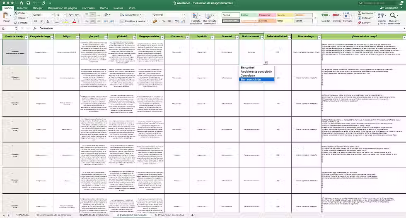Select 'Bien controlado' from the list

click(256, 79)
